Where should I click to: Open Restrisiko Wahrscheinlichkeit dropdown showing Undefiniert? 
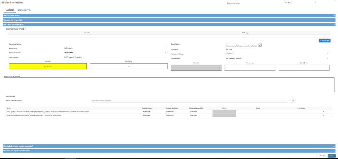277,54
